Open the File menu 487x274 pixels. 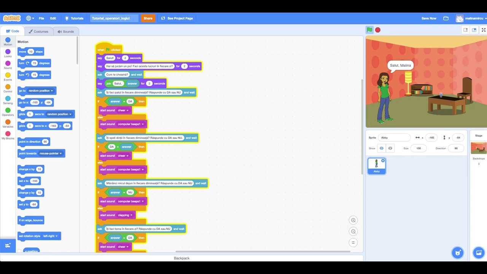click(41, 18)
